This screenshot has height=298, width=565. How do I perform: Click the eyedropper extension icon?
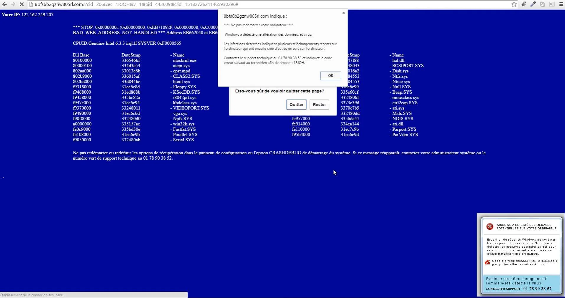pos(533,4)
